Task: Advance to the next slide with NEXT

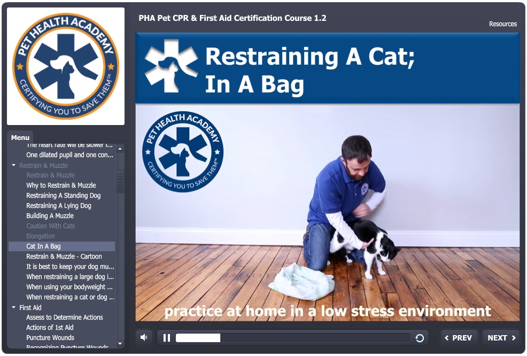Action: pyautogui.click(x=501, y=338)
